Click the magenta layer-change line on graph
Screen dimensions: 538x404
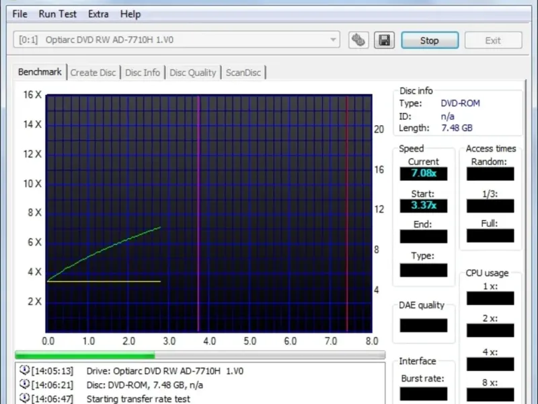tap(198, 213)
